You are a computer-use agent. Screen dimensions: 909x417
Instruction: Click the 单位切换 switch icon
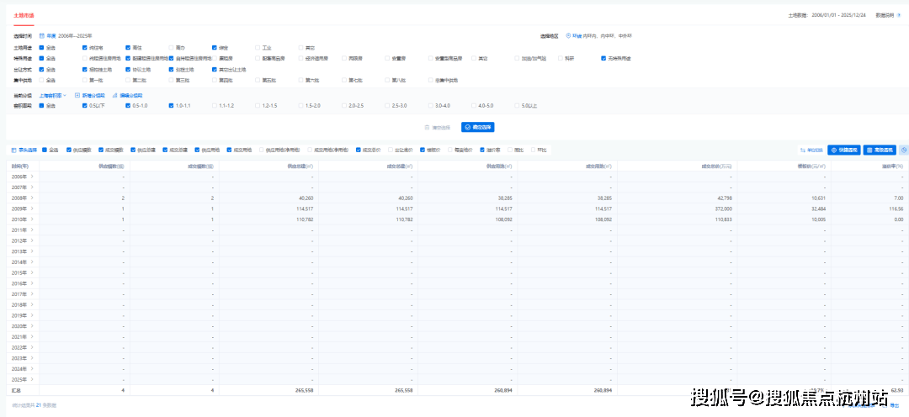coord(802,150)
